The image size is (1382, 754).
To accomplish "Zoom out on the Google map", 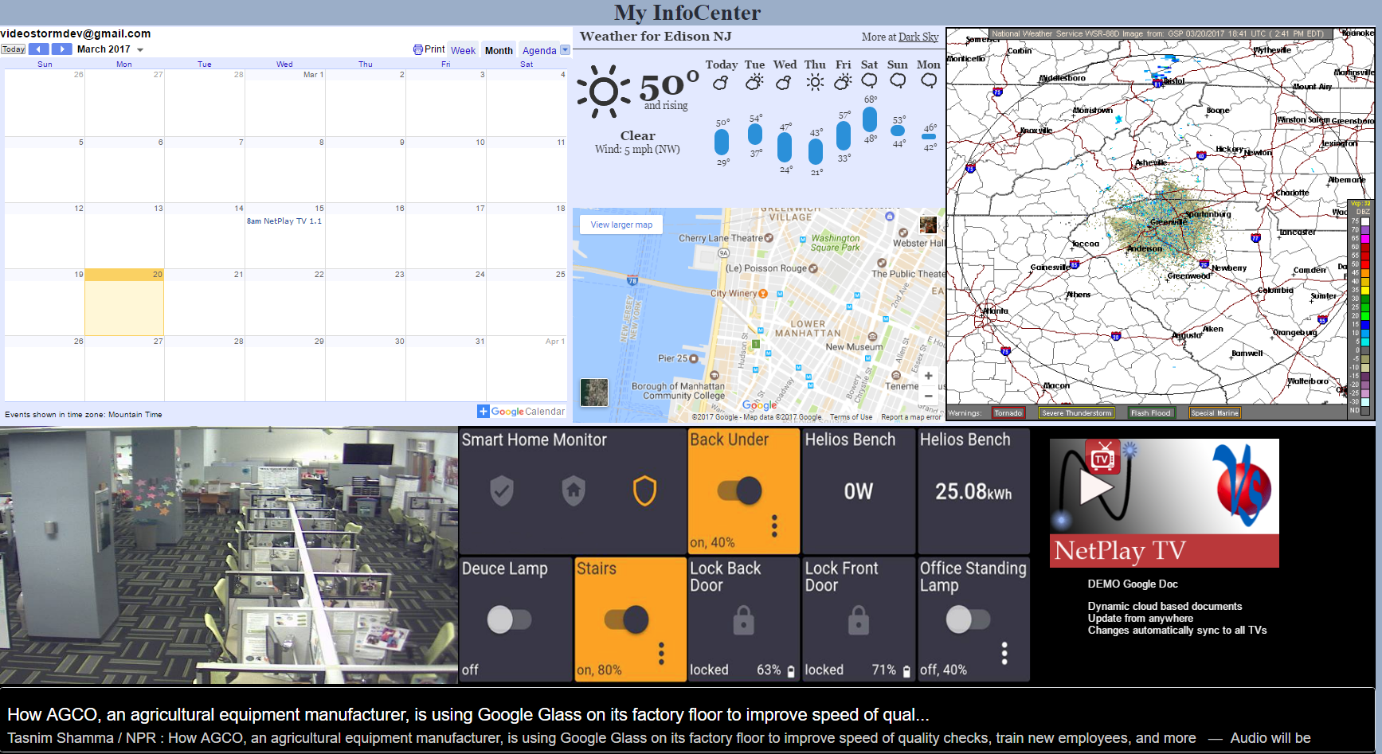I will coord(928,396).
